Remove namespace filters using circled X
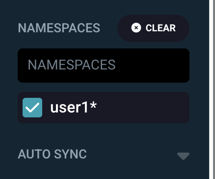Viewport: 215px width, 179px height. coord(136,28)
